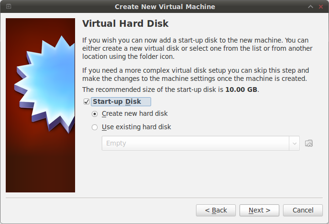Click the Create new hard disk label text
This screenshot has width=329, height=224.
pyautogui.click(x=135, y=114)
